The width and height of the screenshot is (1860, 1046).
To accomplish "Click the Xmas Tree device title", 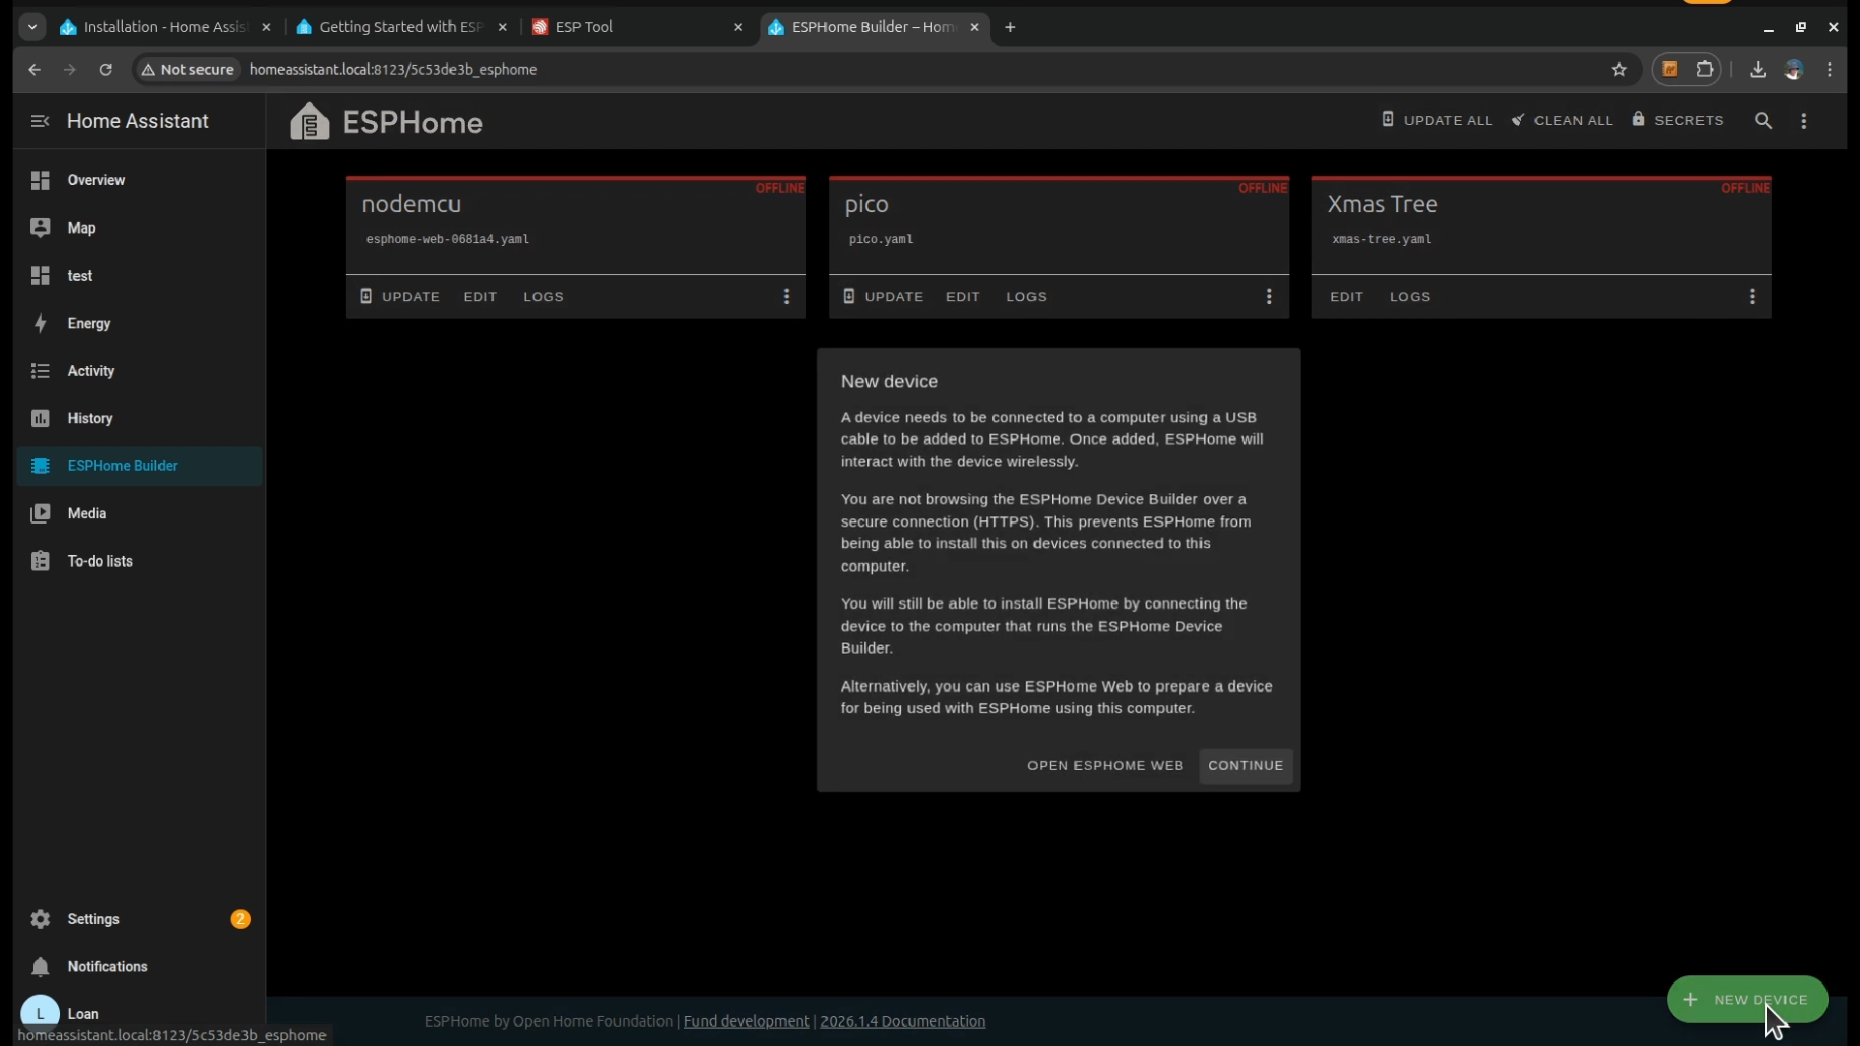I will pyautogui.click(x=1382, y=204).
